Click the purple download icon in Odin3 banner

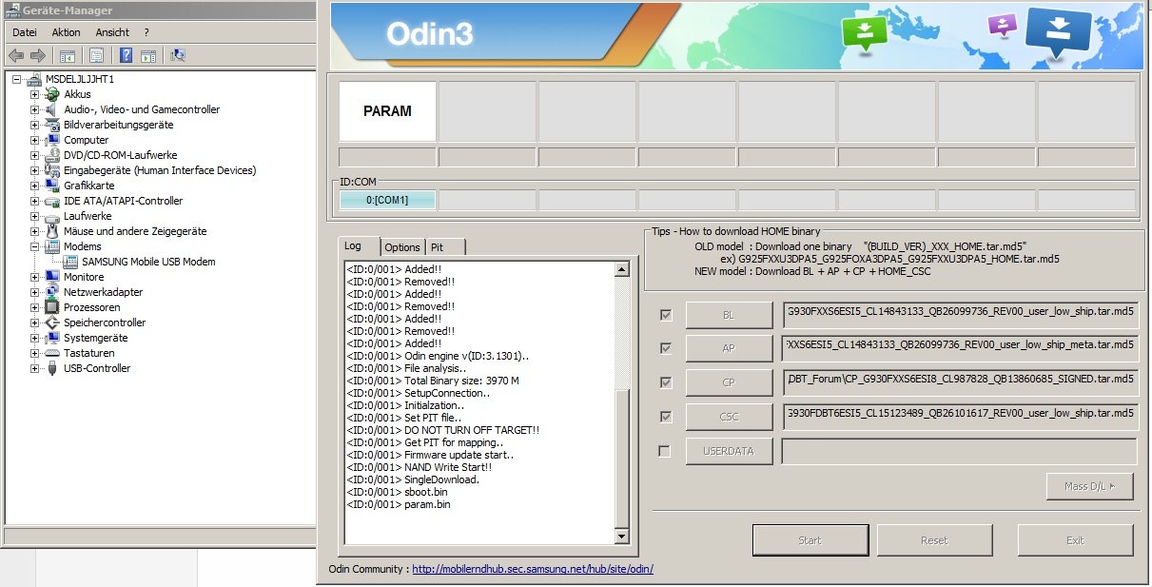pyautogui.click(x=1003, y=25)
